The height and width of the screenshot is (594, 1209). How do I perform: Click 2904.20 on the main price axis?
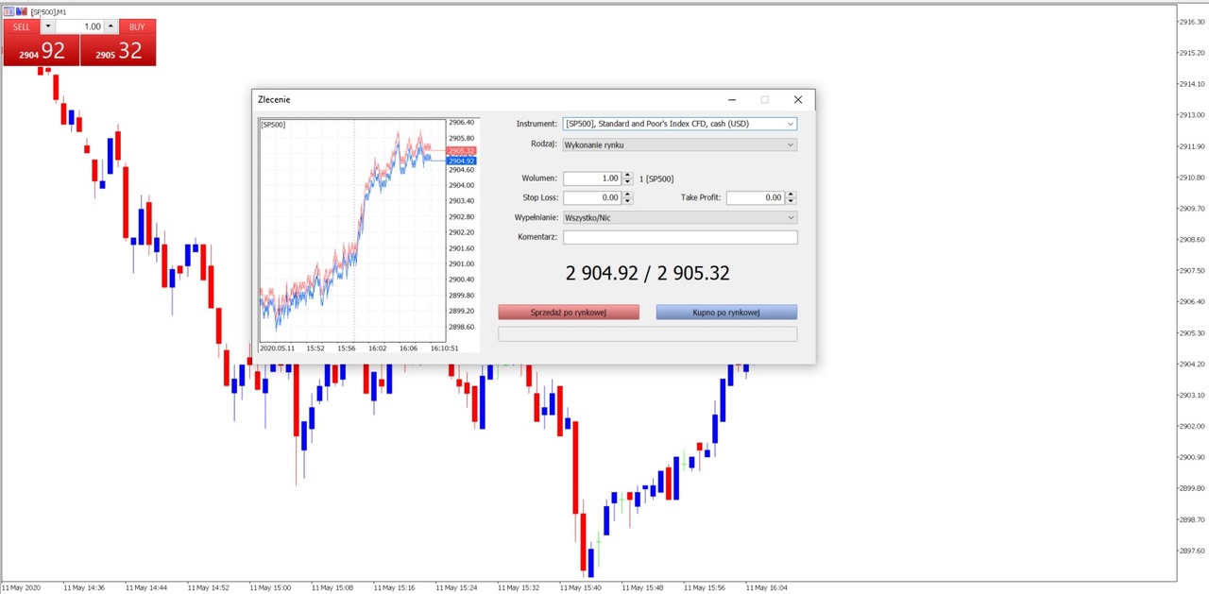click(x=1192, y=364)
